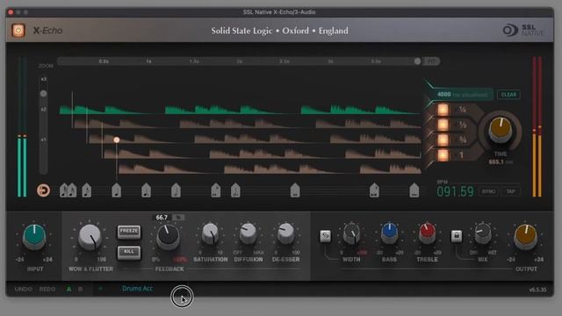Screen dimensions: 562x316
Task: Click the orange circular reset arrow icon
Action: (43, 190)
